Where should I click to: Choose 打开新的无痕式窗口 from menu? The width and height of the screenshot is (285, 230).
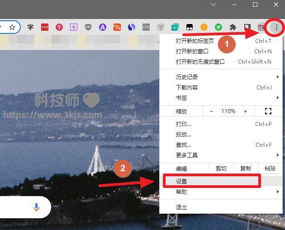coord(221,62)
